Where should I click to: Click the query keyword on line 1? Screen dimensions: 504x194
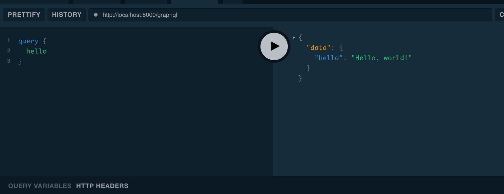click(28, 41)
